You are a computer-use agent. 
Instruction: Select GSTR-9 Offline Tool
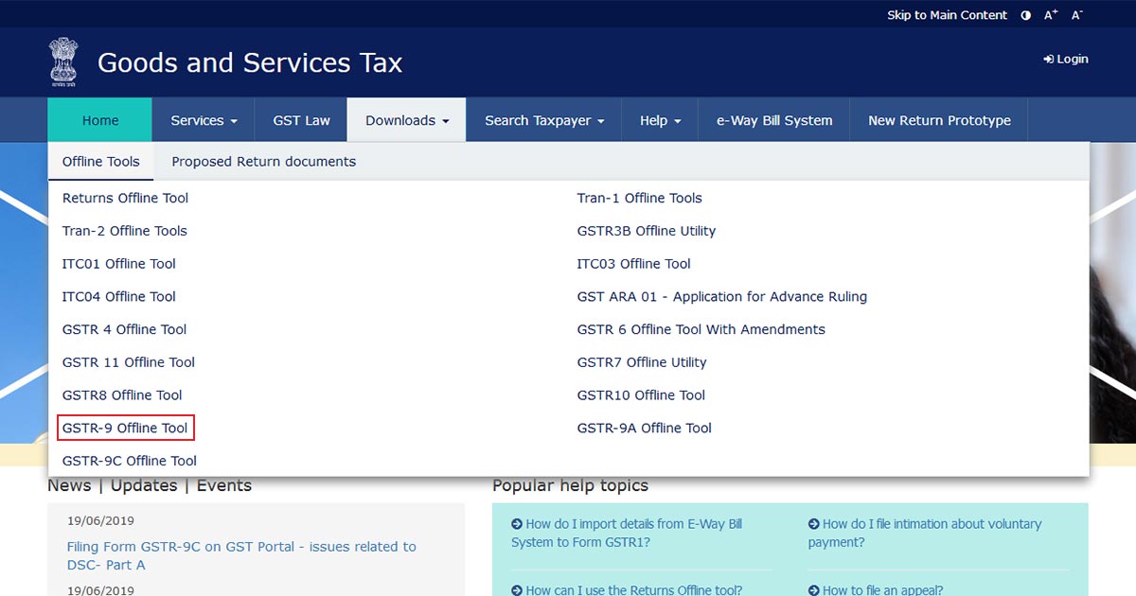coord(125,429)
